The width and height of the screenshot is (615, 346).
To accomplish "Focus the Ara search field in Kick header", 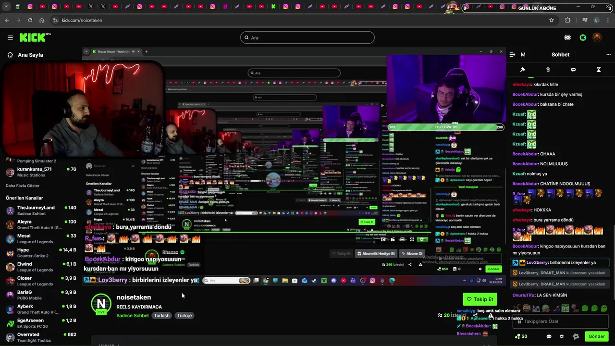I will (307, 37).
